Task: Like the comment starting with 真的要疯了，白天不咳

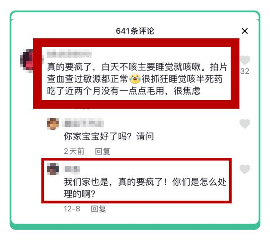Action: pyautogui.click(x=245, y=60)
